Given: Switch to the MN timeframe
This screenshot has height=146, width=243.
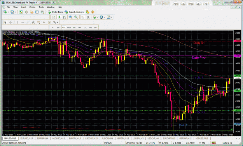Looking at the screenshot, I should click(96, 28).
